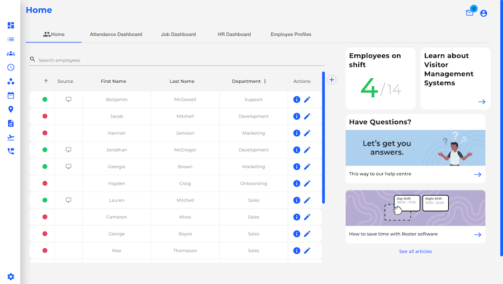This screenshot has height=284, width=503.
Task: Open the airplane leave icon in sidebar
Action: click(11, 138)
